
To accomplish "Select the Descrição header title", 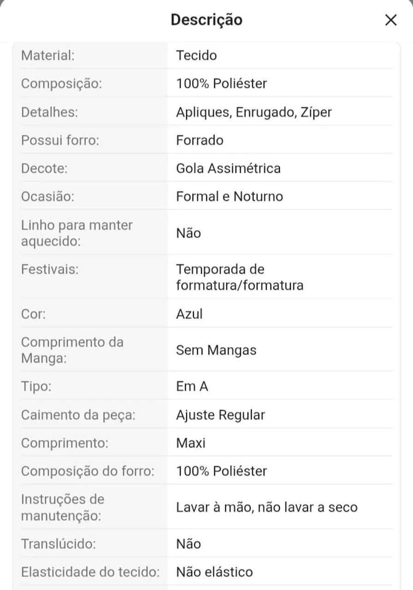I will click(x=206, y=20).
